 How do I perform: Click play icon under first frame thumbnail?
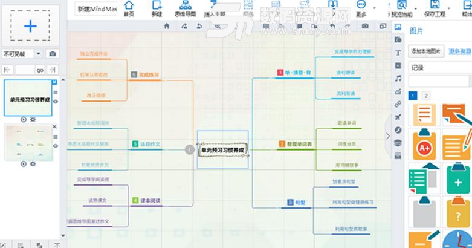click(24, 120)
